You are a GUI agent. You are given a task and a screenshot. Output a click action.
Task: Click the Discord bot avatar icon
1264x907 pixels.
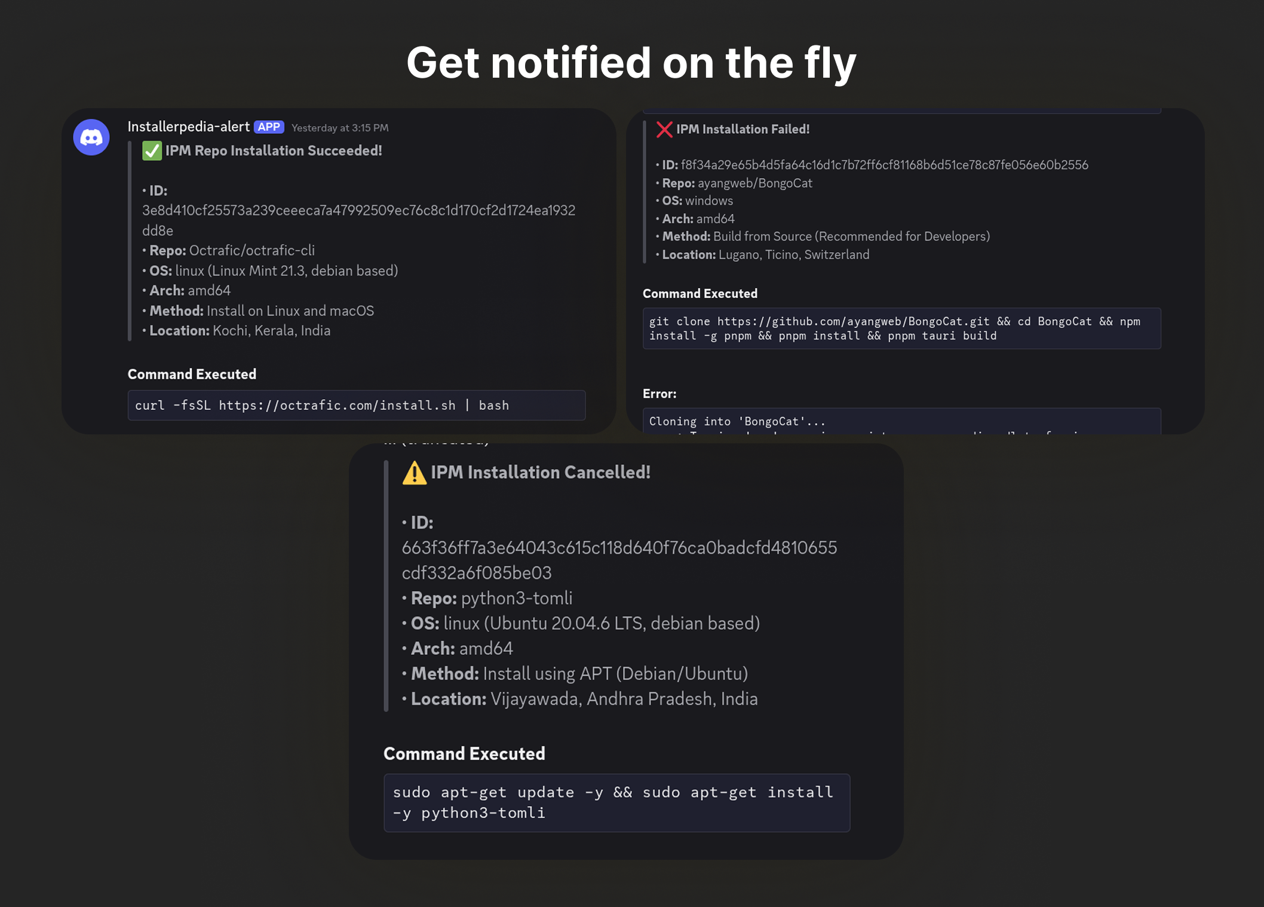(x=91, y=137)
